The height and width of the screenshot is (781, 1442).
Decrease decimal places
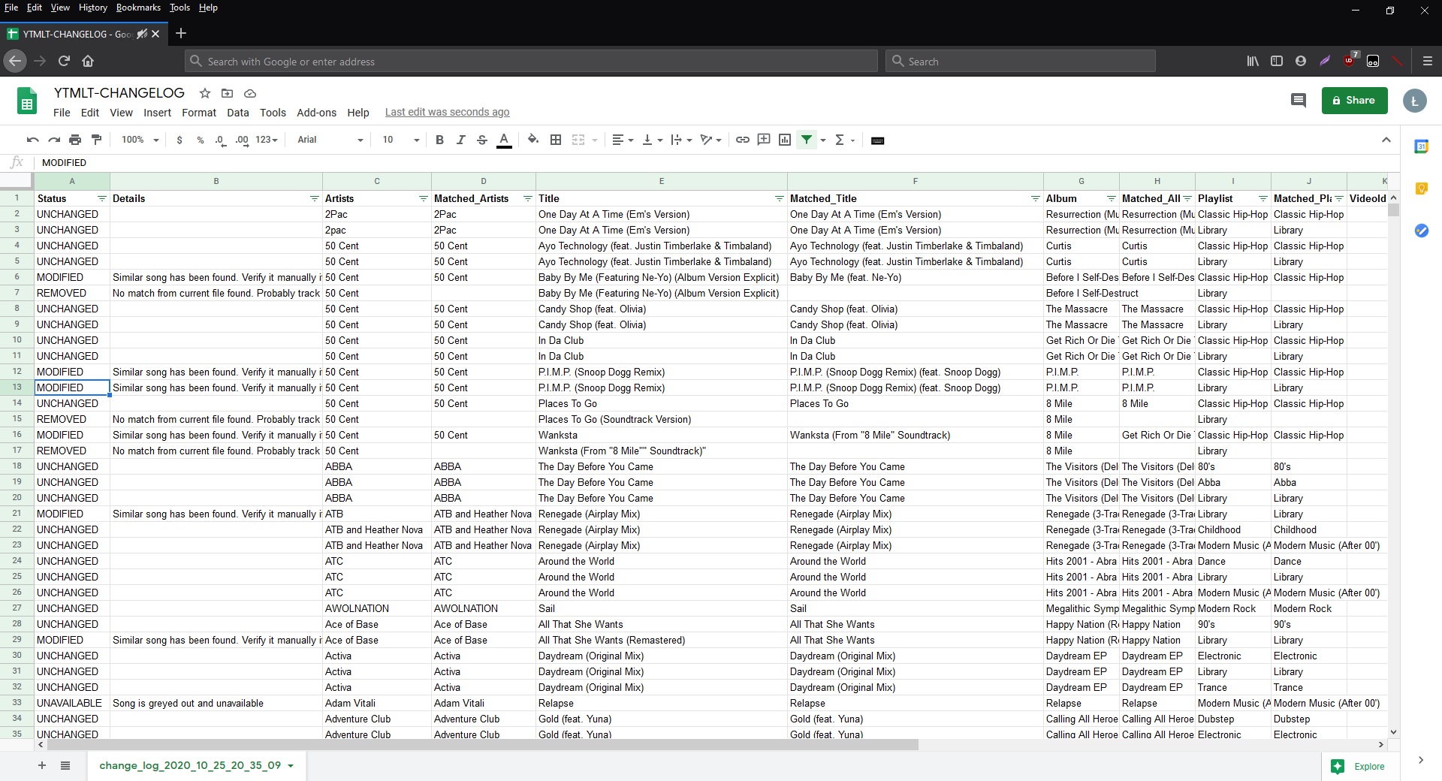[x=220, y=140]
